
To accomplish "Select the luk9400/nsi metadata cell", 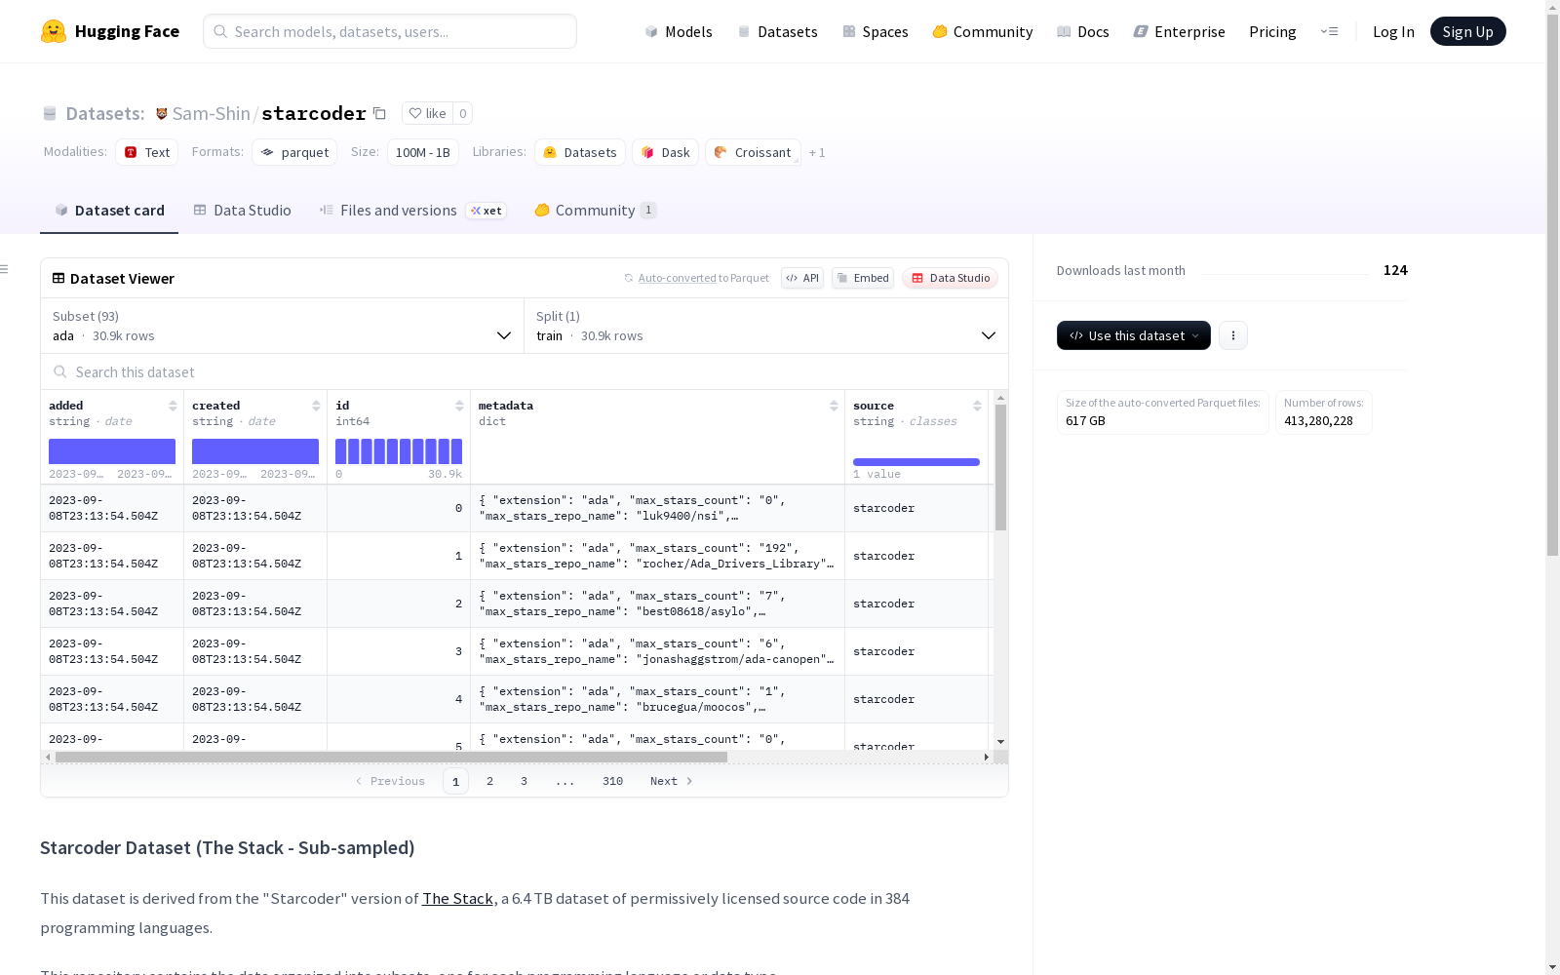I will click(657, 508).
